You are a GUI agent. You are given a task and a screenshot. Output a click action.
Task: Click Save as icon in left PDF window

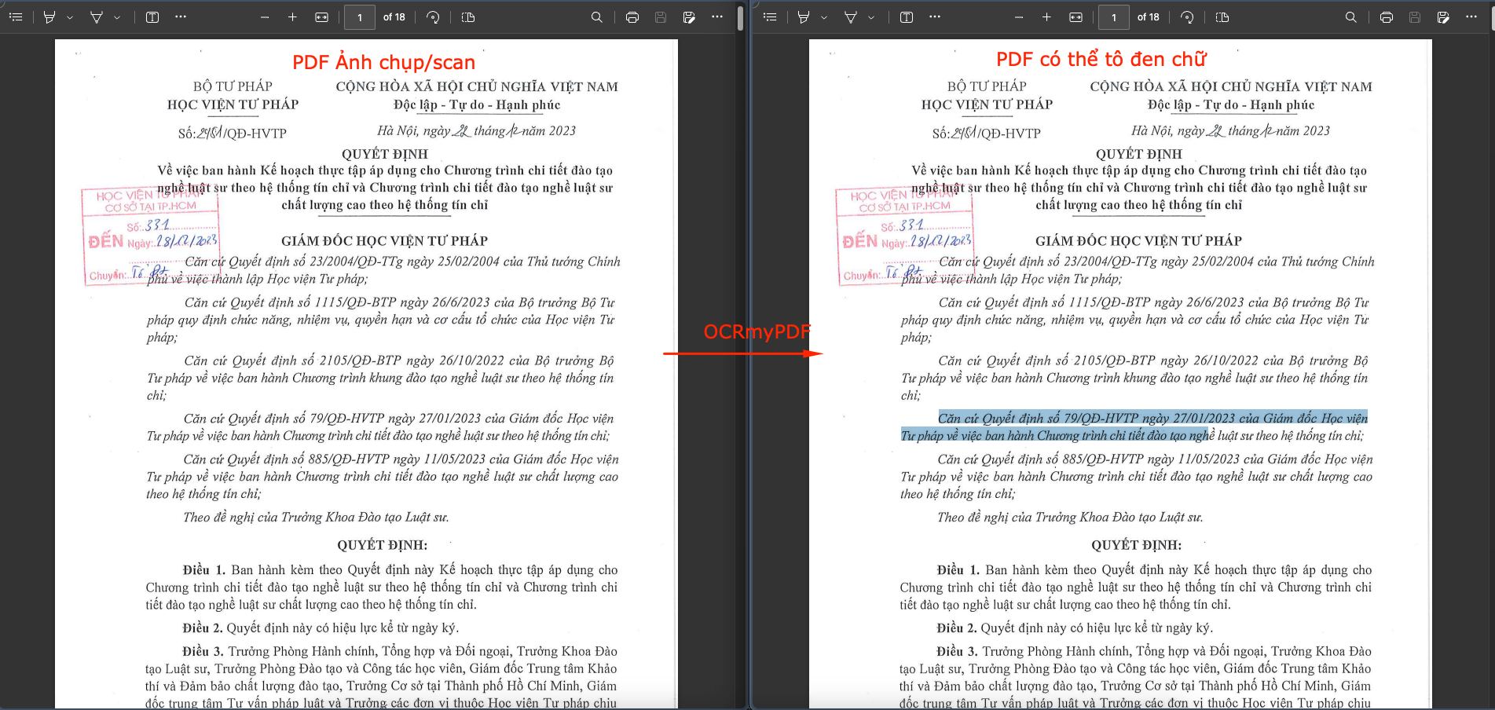[689, 16]
